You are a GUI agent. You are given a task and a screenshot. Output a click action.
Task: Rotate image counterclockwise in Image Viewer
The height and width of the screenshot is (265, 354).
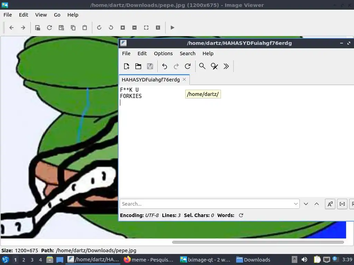tap(111, 28)
